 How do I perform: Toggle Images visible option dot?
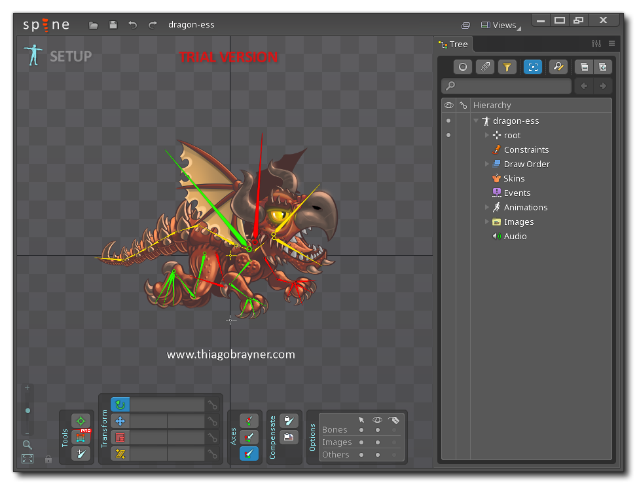[378, 442]
